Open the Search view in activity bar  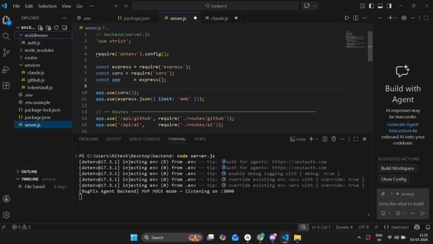(6, 36)
